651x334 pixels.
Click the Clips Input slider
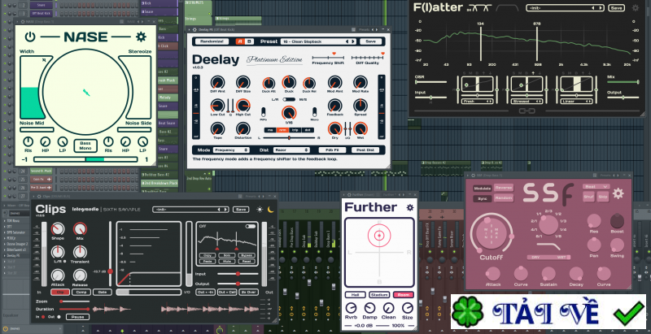[x=238, y=274]
